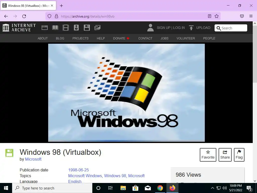Open the Audio speaker icon
This screenshot has width=257, height=193.
(x=76, y=28)
